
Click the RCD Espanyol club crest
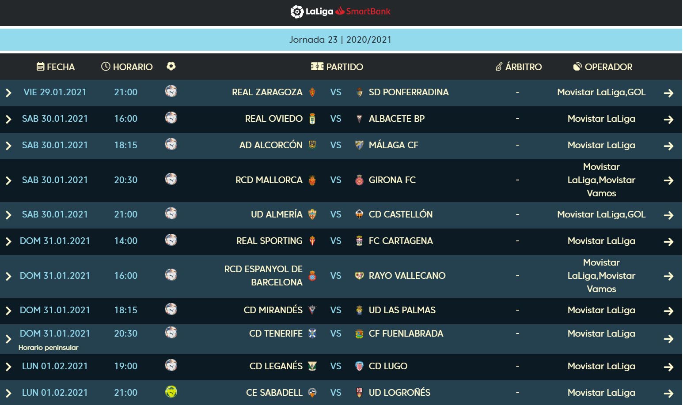point(312,276)
